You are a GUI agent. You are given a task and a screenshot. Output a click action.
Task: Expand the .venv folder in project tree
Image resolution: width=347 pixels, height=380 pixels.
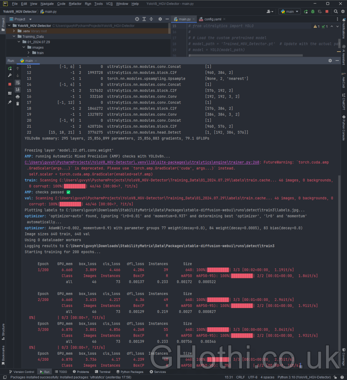click(14, 31)
